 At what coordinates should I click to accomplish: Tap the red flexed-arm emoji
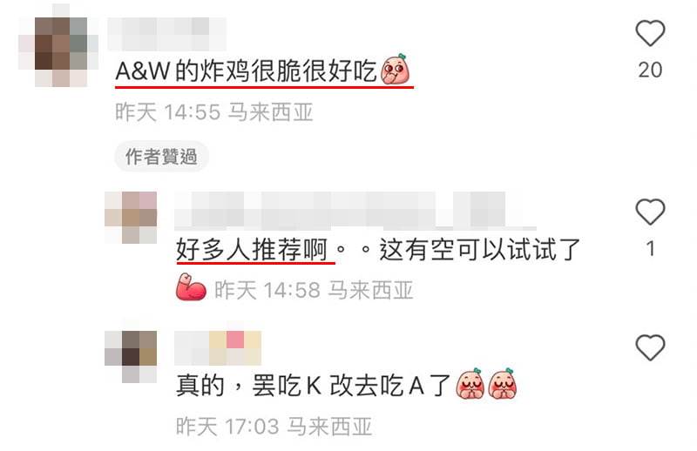191,287
